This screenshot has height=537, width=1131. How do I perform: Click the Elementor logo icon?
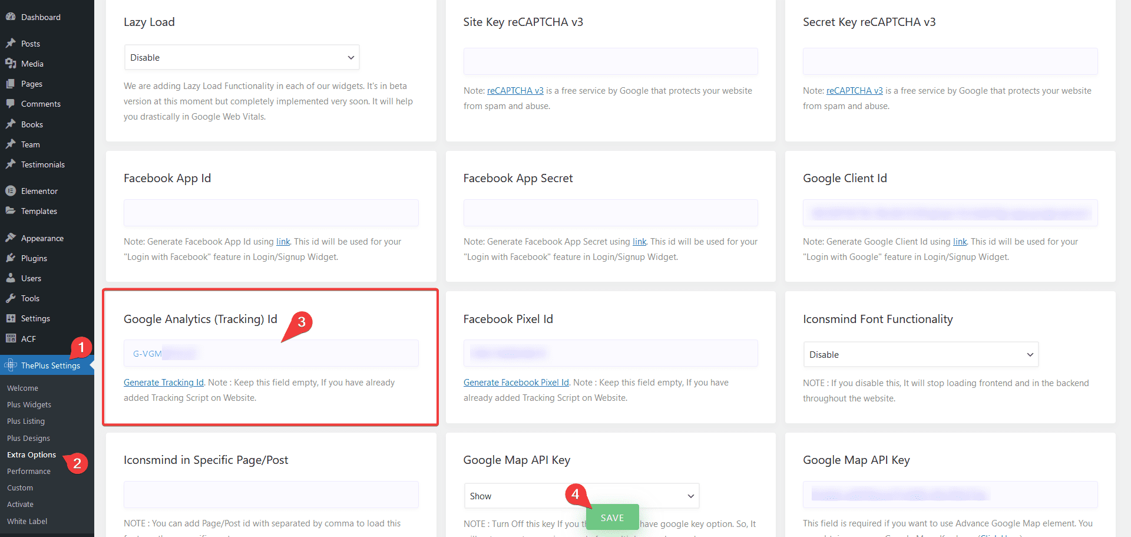[11, 191]
